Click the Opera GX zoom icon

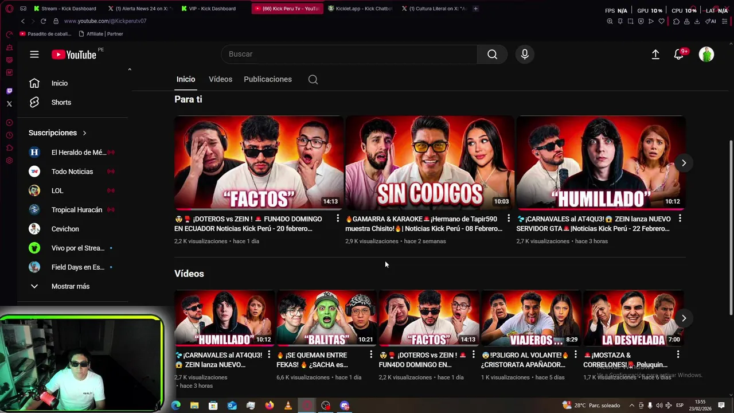tap(610, 21)
